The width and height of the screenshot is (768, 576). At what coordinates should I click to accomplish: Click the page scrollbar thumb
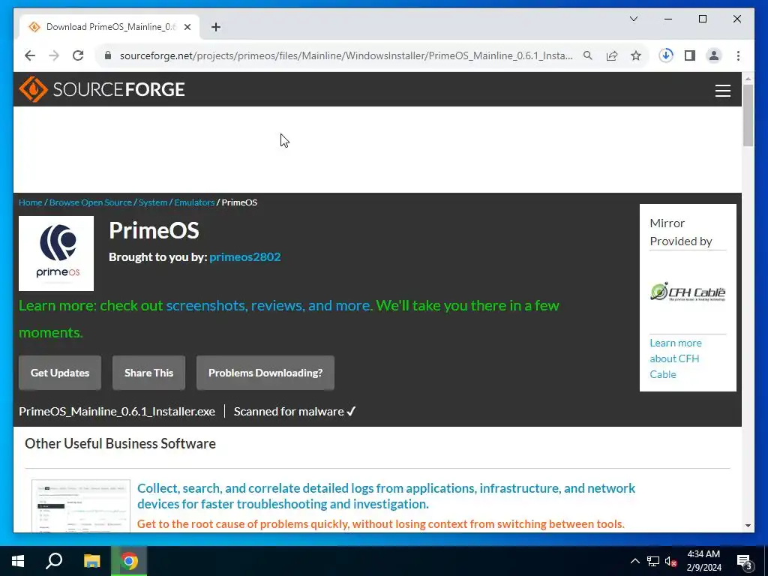pos(748,115)
